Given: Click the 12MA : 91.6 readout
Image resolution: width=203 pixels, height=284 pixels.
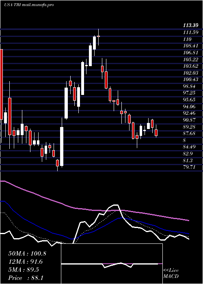Looking at the screenshot, I should tap(25, 262).
